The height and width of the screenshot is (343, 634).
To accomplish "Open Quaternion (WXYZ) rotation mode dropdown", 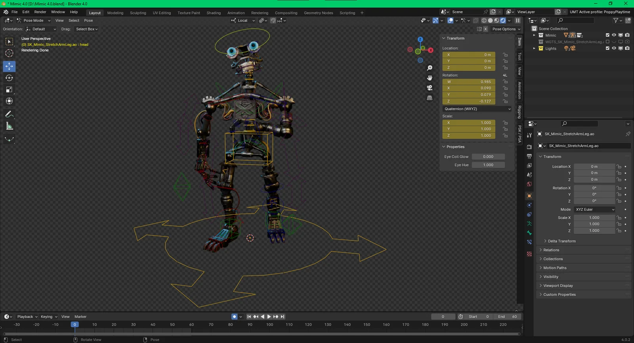I will coord(477,109).
